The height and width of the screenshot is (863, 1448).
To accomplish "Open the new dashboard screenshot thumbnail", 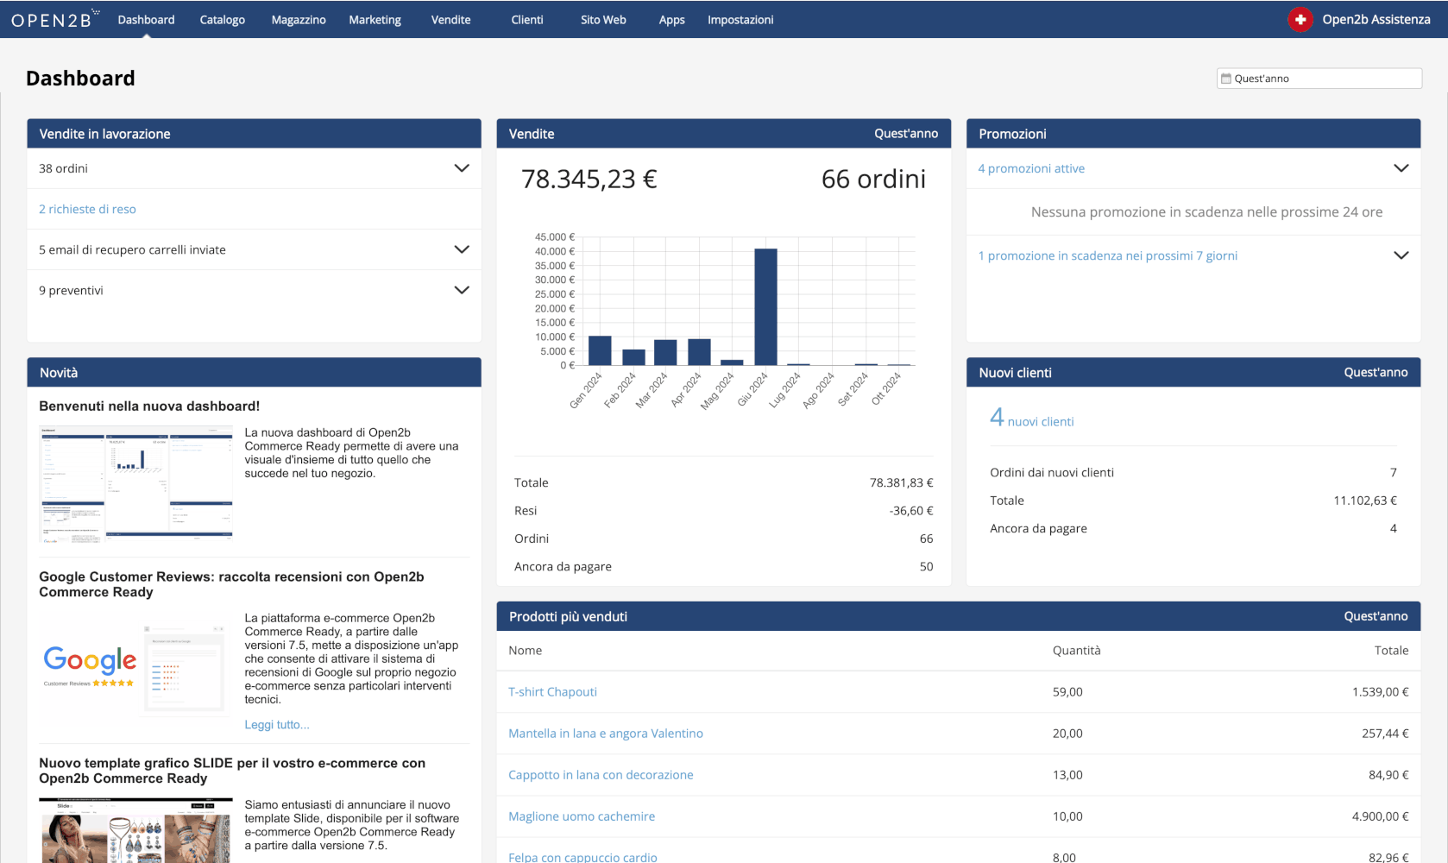I will click(135, 484).
